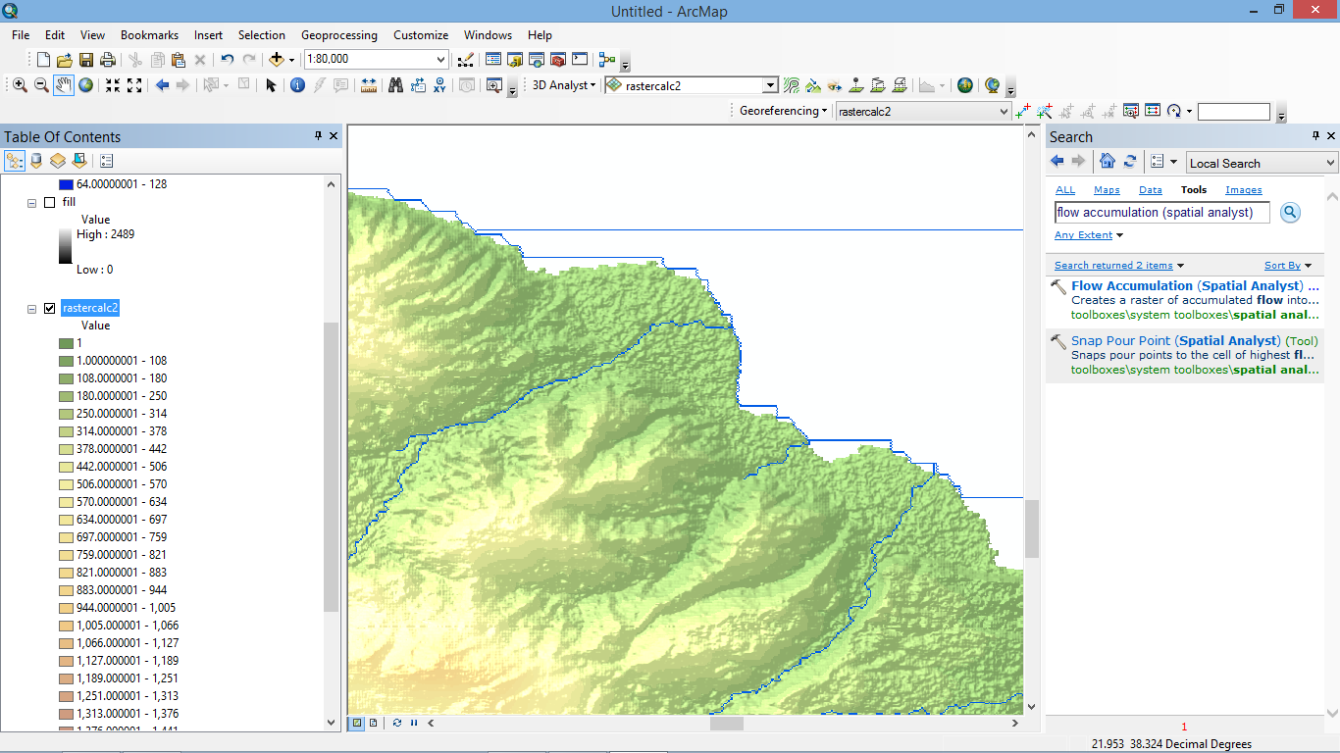
Task: Uncheck the fill layer visibility
Action: 50,202
